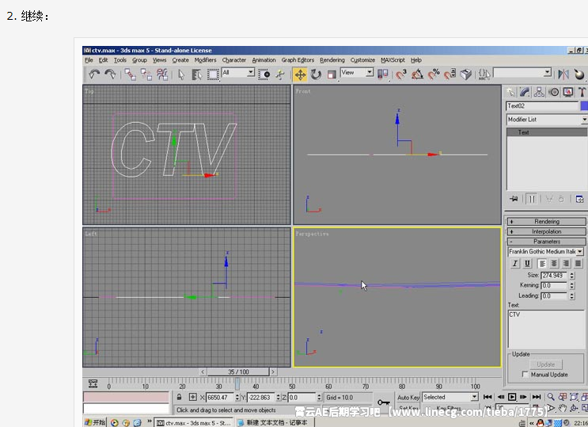
Task: Click the Unlink Selection icon
Action: [146, 74]
